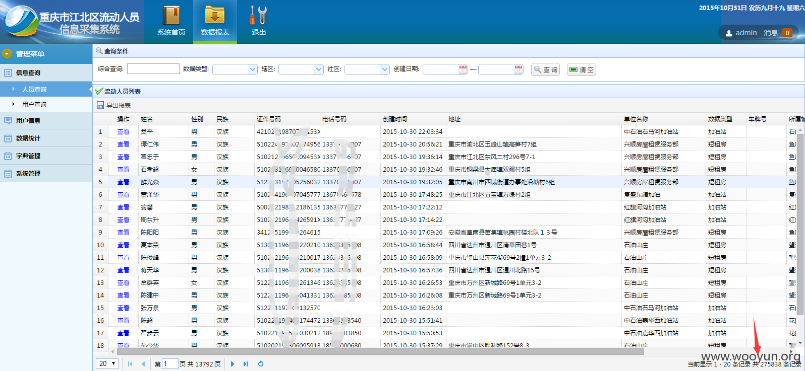This screenshot has width=805, height=371.
Task: Go to the previous page of results
Action: [143, 364]
